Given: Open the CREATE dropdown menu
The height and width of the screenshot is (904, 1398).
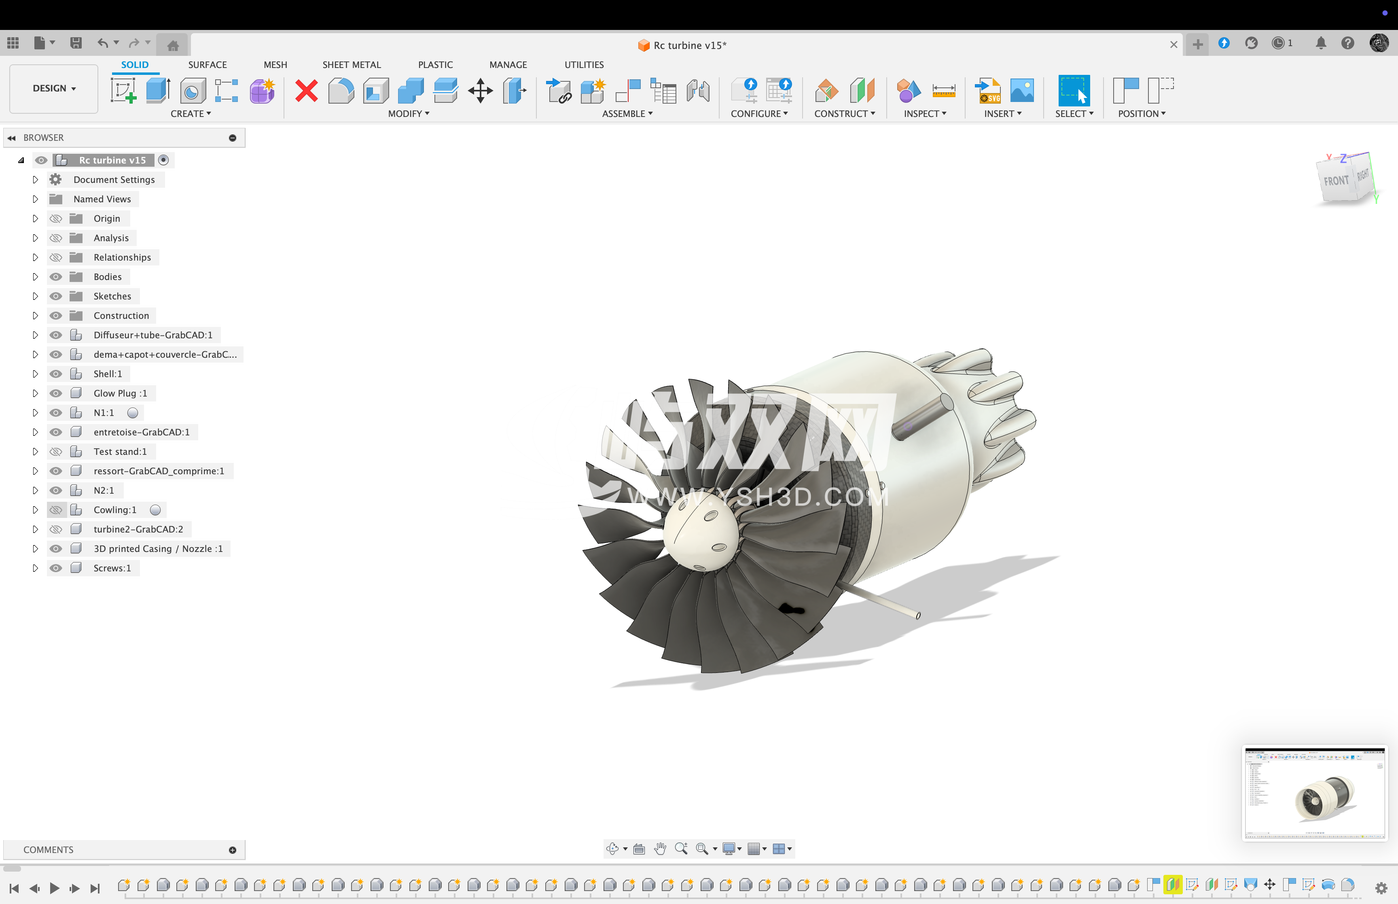Looking at the screenshot, I should (x=191, y=113).
